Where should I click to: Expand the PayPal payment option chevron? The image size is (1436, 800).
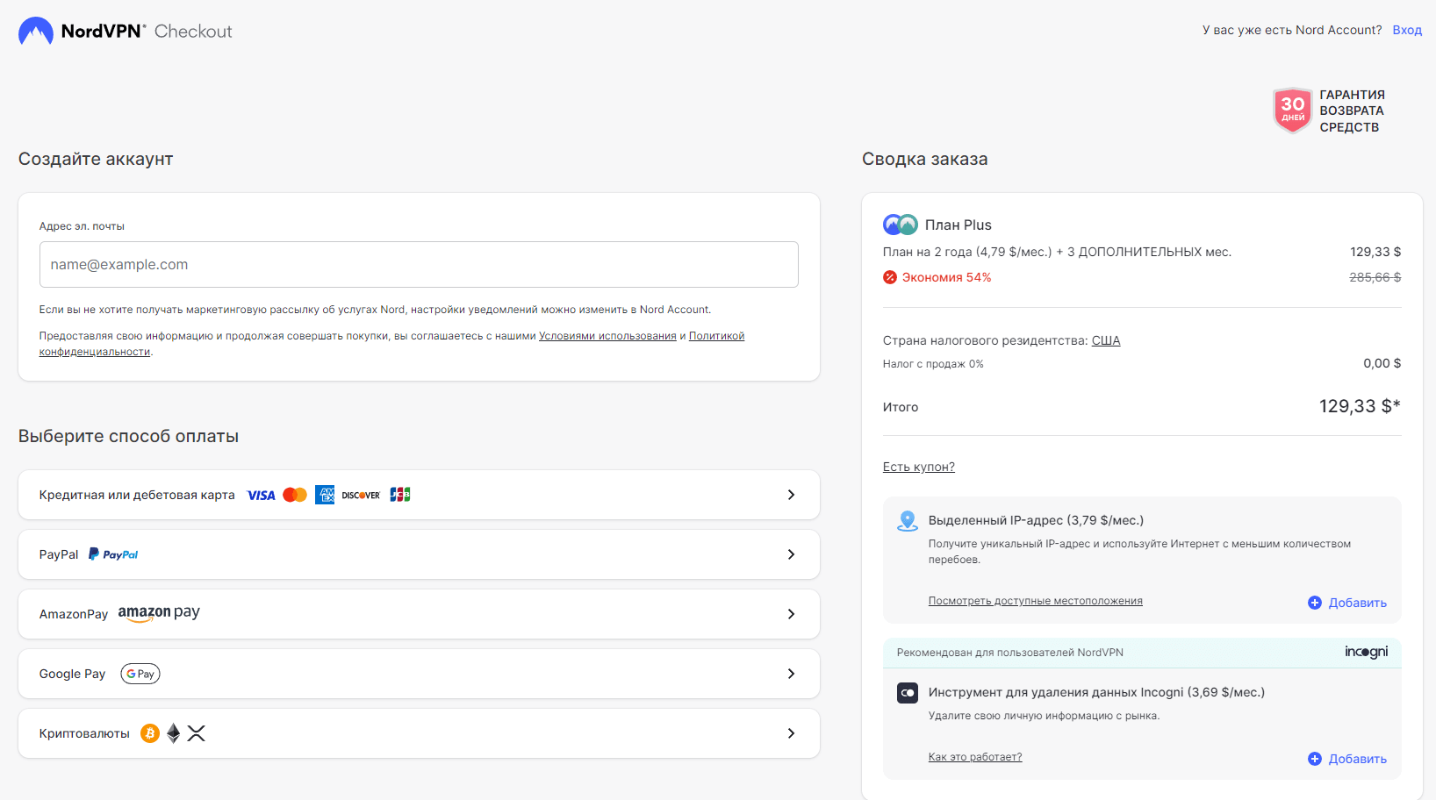[791, 554]
